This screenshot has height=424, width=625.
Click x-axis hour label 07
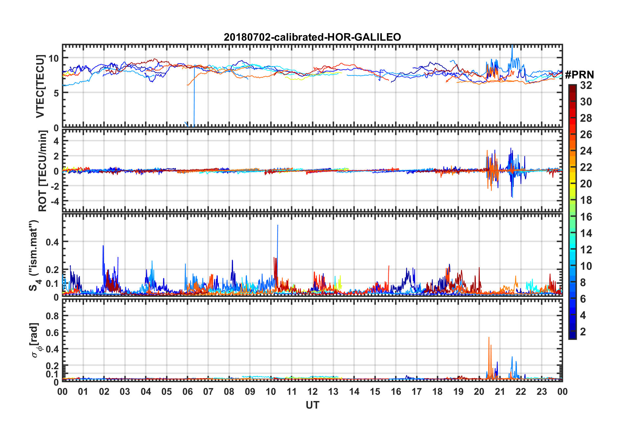208,392
